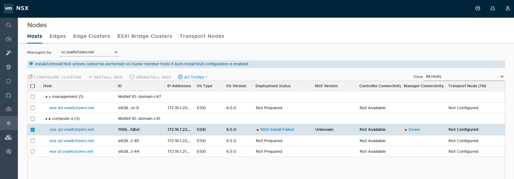Open the help question mark icon
514x179 pixels.
(478, 8)
